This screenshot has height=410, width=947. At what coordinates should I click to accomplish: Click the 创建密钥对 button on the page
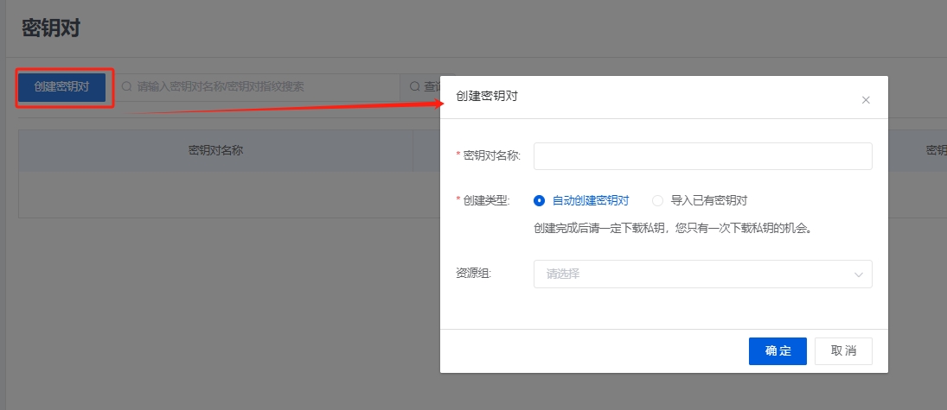(x=62, y=87)
